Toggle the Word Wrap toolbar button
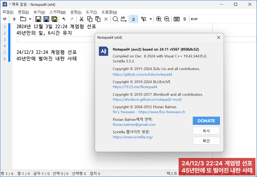Screen dimensions: 257x177 [133, 19]
